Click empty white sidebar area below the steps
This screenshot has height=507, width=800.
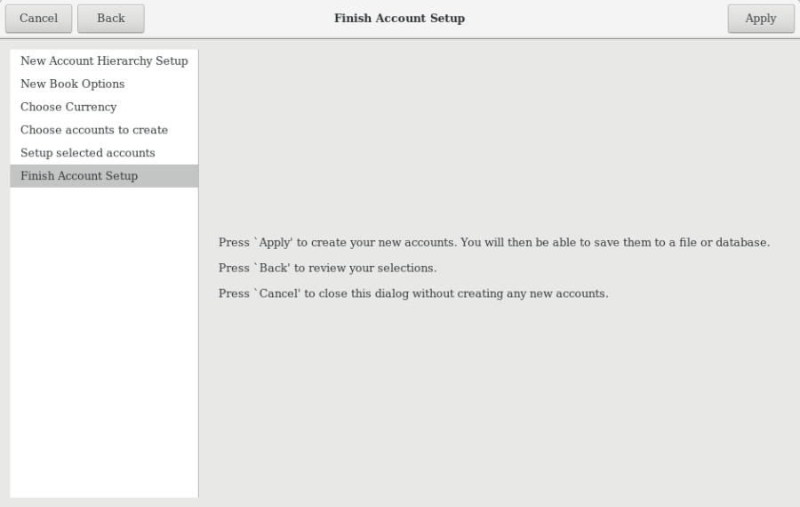coord(104,356)
